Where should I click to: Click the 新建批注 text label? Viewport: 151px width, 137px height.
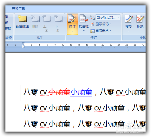(22, 26)
